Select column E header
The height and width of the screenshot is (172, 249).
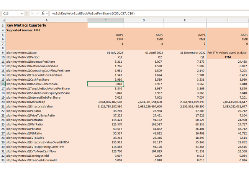click(x=185, y=20)
